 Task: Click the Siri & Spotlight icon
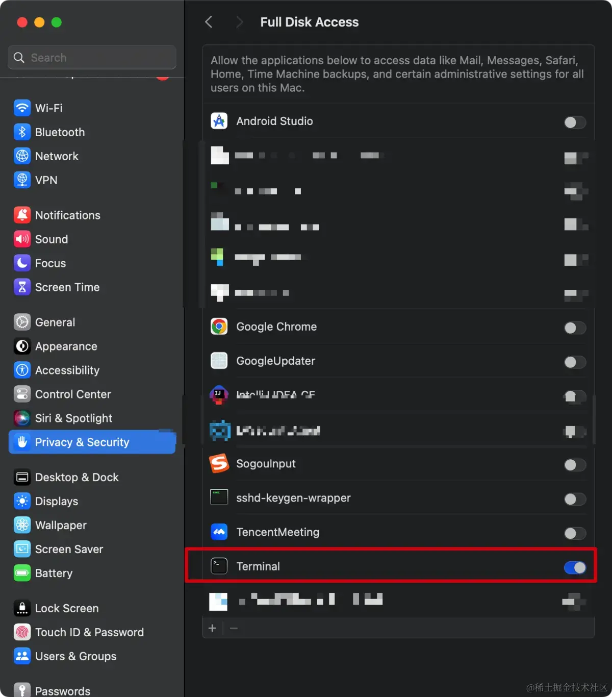tap(22, 418)
